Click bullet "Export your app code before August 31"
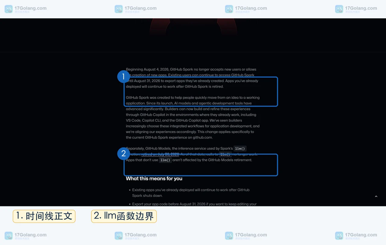Image resolution: width=386 pixels, height=245 pixels. click(195, 204)
